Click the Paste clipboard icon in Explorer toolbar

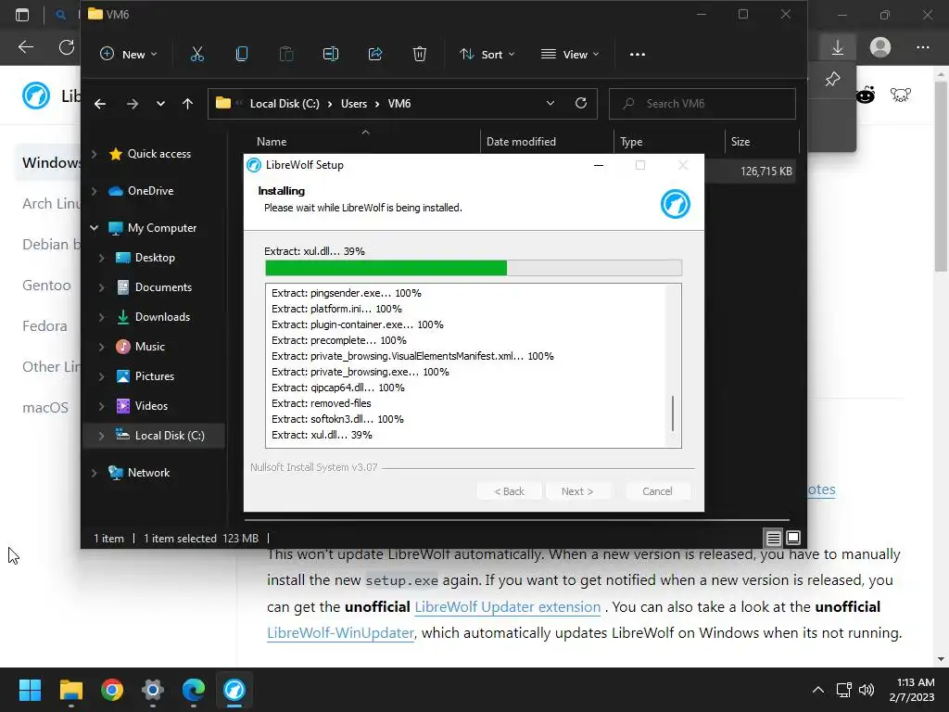tap(286, 55)
